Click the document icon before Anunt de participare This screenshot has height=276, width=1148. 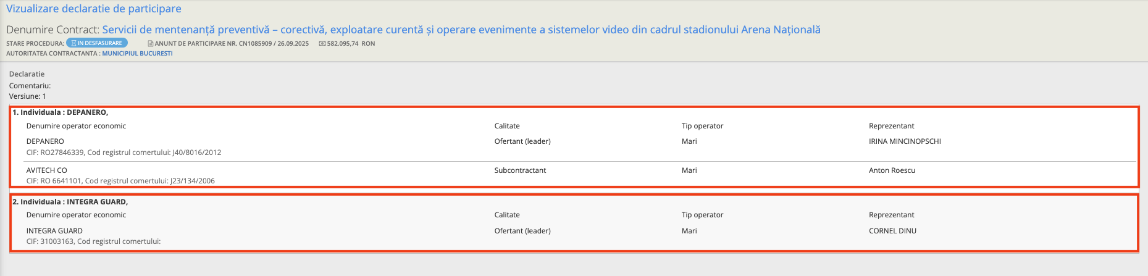pyautogui.click(x=151, y=44)
